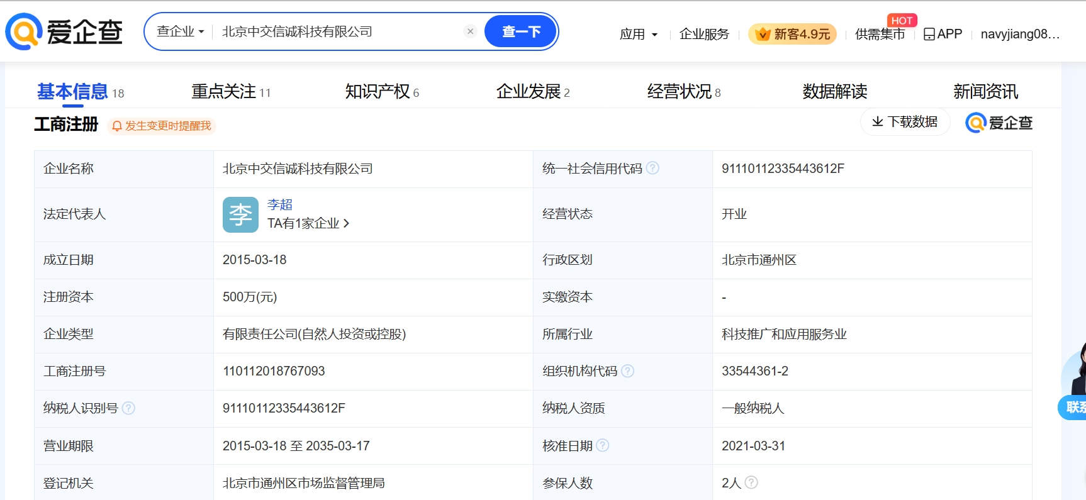
Task: Click the help icon beside 2人 insured count
Action: click(x=751, y=482)
